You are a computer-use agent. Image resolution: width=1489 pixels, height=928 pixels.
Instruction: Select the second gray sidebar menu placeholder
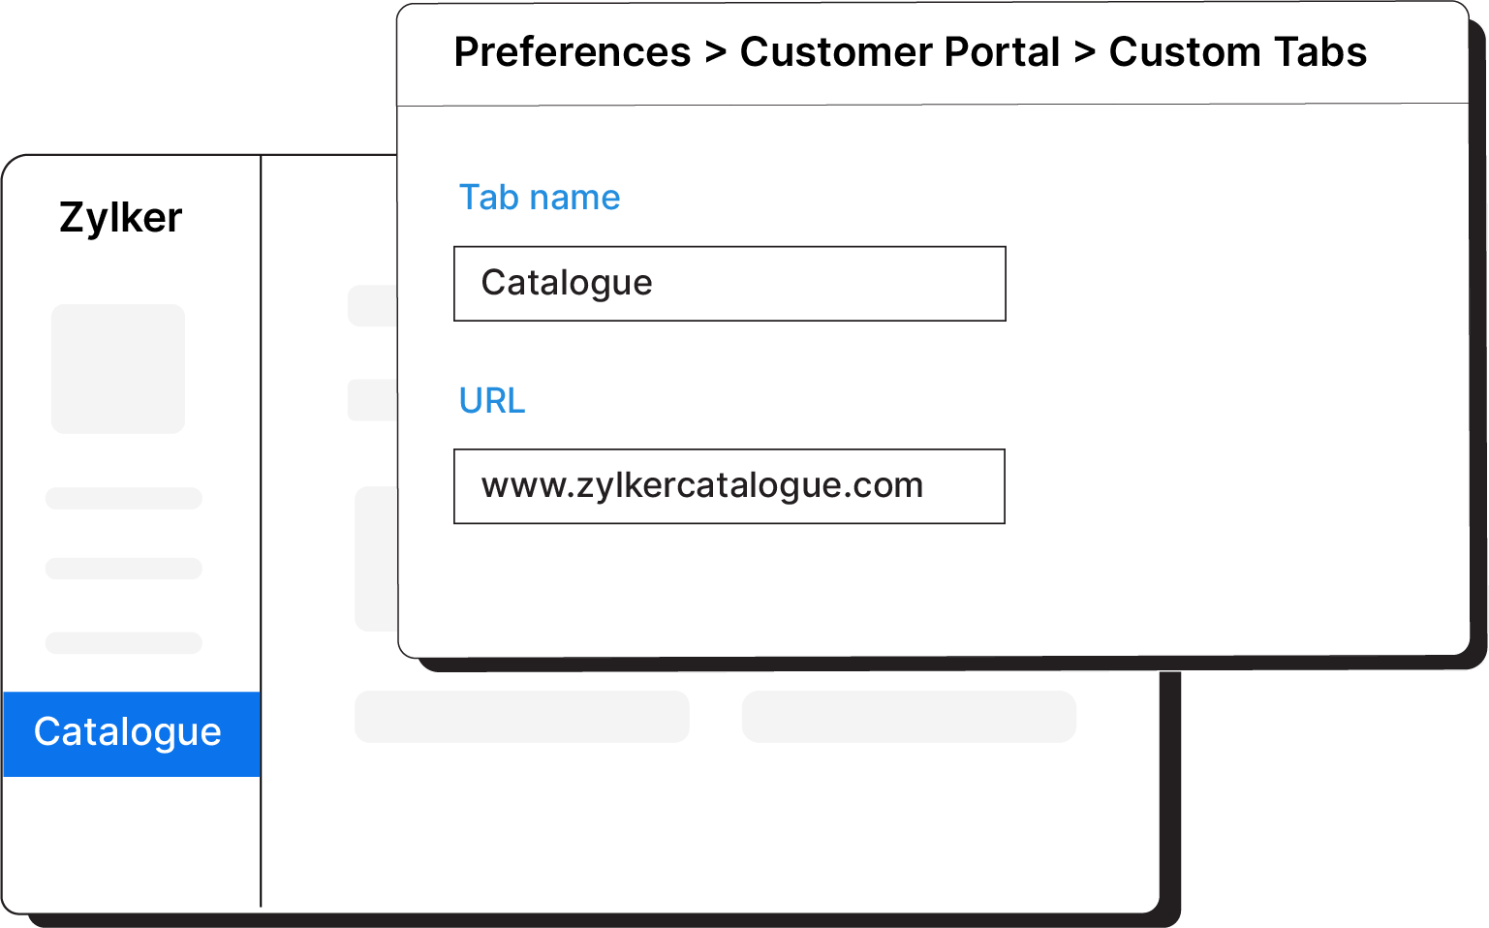pyautogui.click(x=124, y=569)
